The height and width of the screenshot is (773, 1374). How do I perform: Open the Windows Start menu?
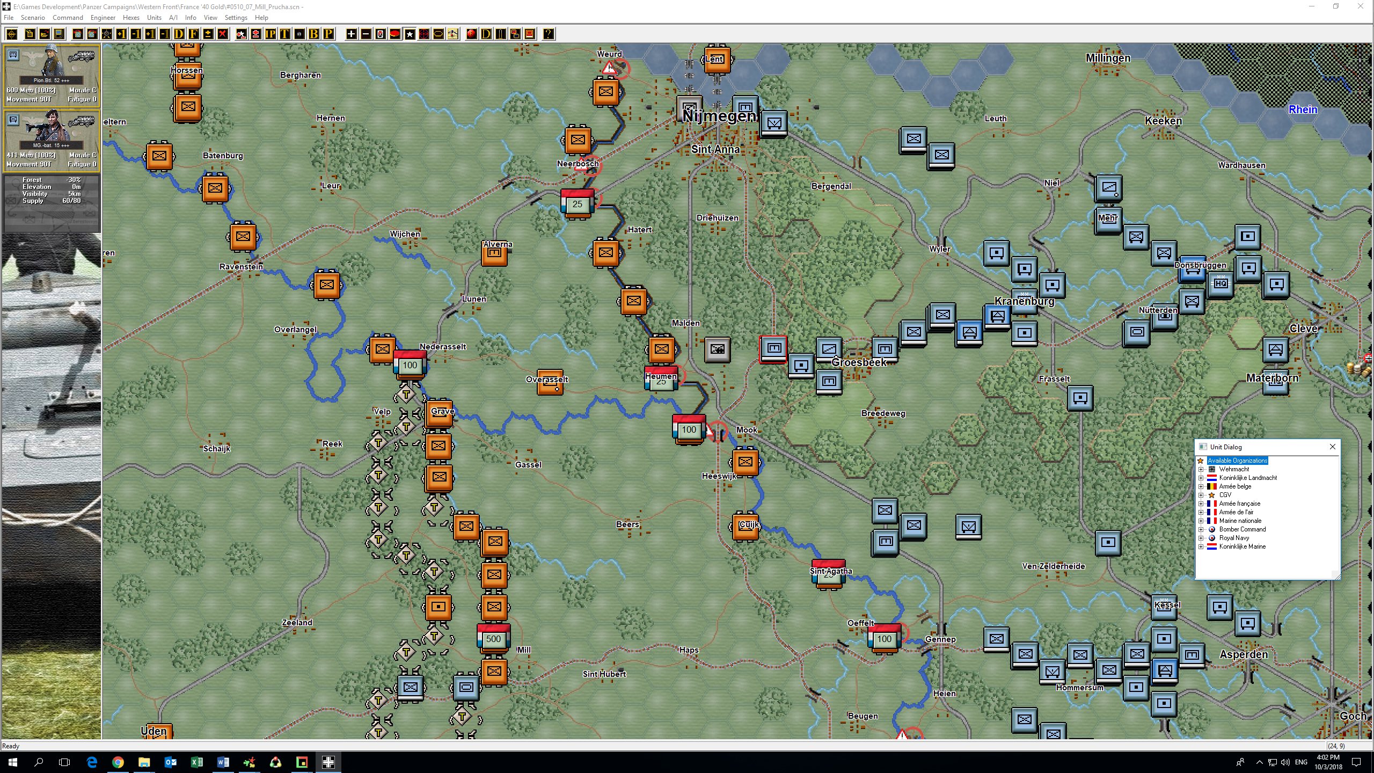13,762
